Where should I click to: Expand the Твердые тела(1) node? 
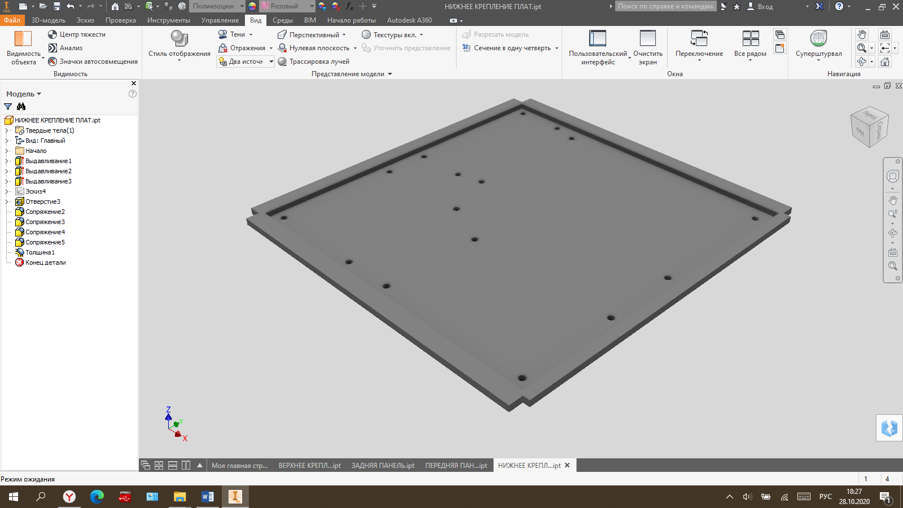(x=7, y=130)
